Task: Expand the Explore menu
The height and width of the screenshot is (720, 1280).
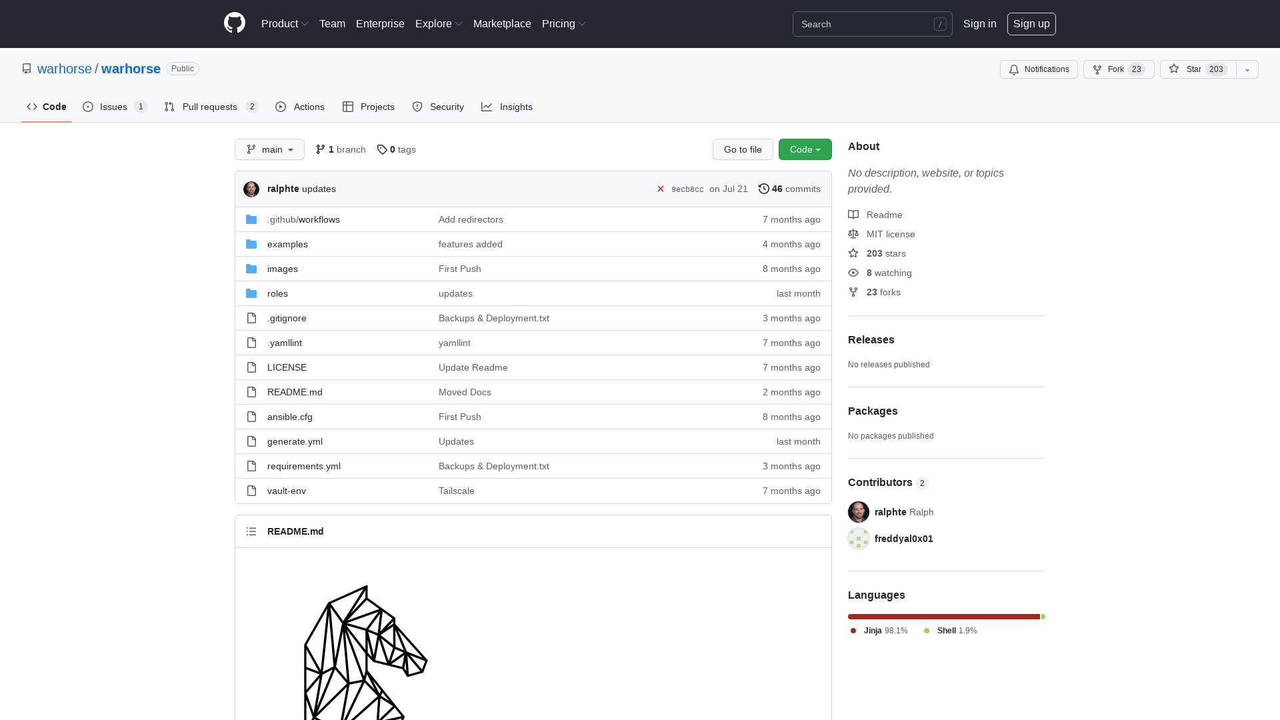Action: click(x=439, y=23)
